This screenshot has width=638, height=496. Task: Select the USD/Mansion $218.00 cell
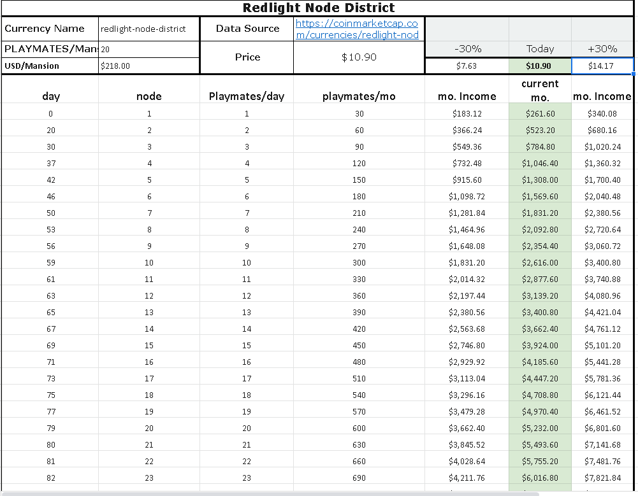(149, 66)
